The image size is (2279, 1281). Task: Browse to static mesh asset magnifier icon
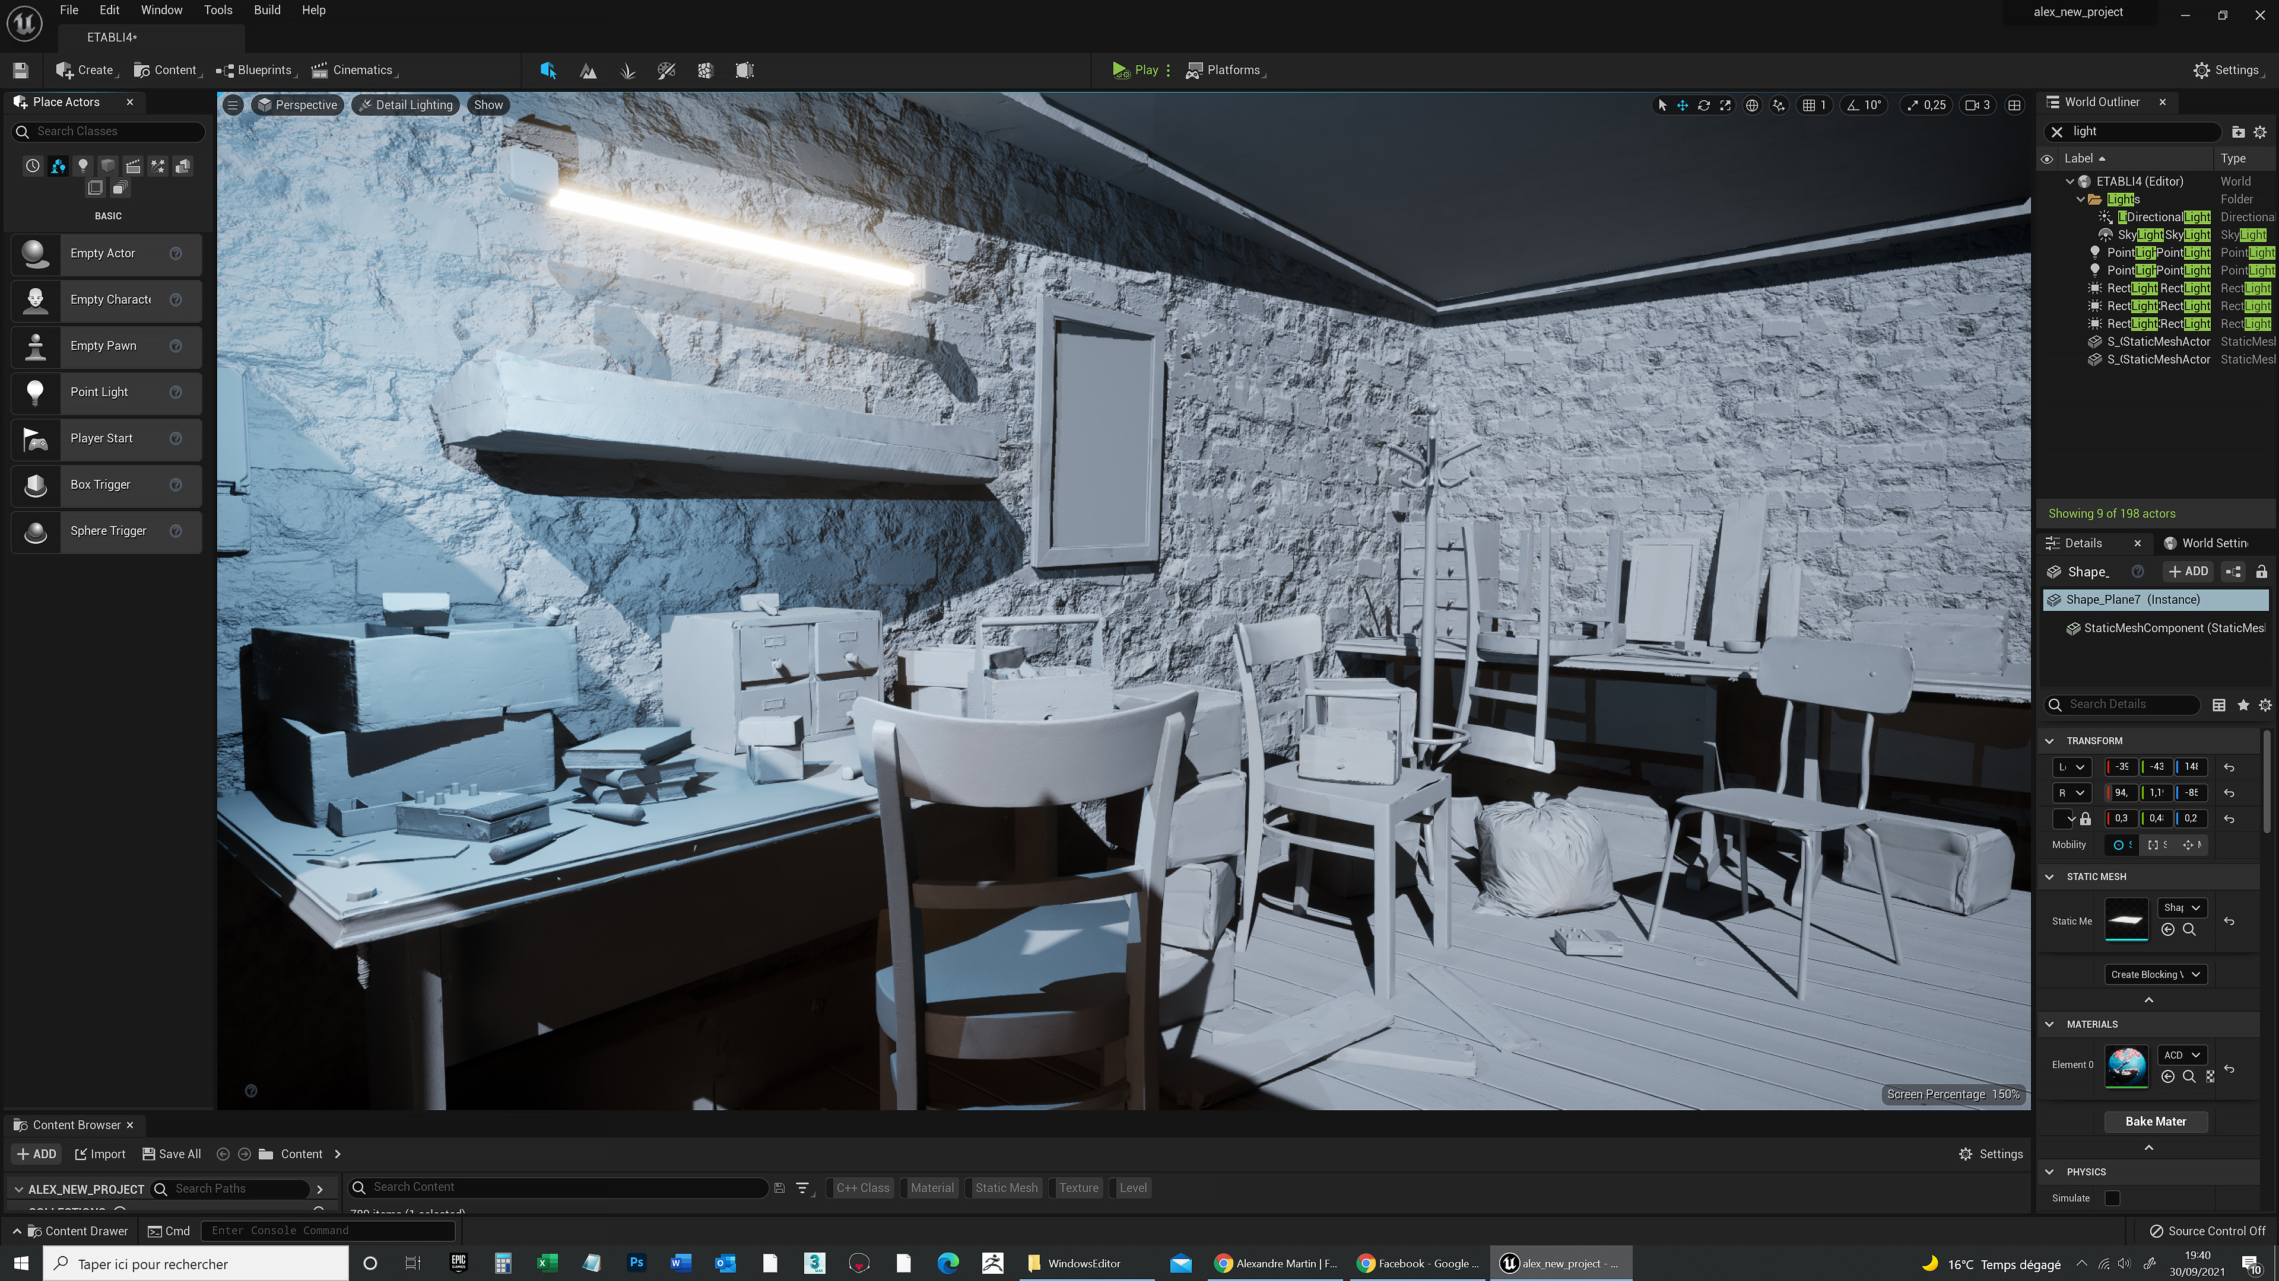(x=2189, y=929)
